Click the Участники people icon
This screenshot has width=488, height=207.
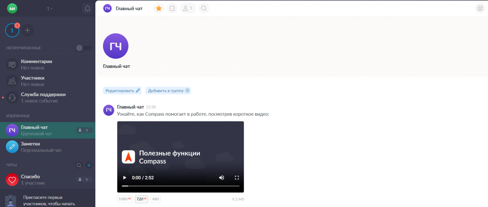click(x=12, y=81)
